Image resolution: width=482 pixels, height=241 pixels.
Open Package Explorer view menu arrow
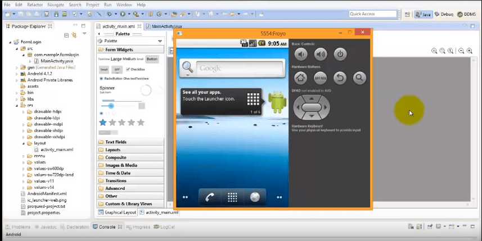[84, 34]
